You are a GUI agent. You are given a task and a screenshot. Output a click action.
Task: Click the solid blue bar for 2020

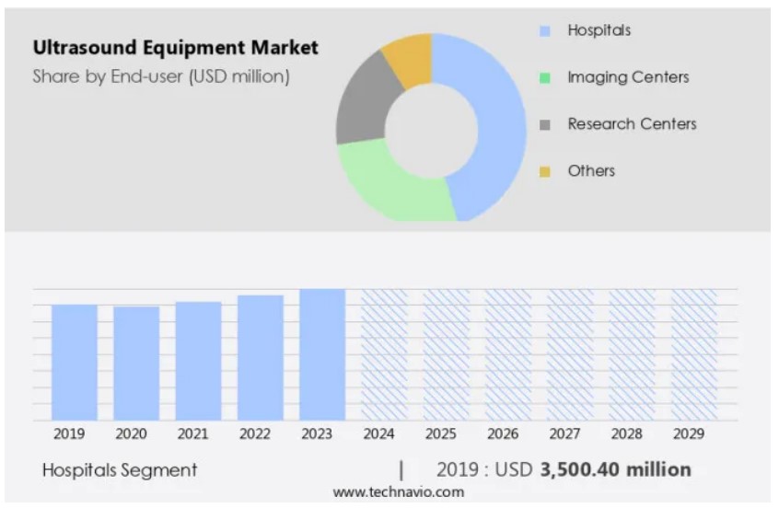136,364
